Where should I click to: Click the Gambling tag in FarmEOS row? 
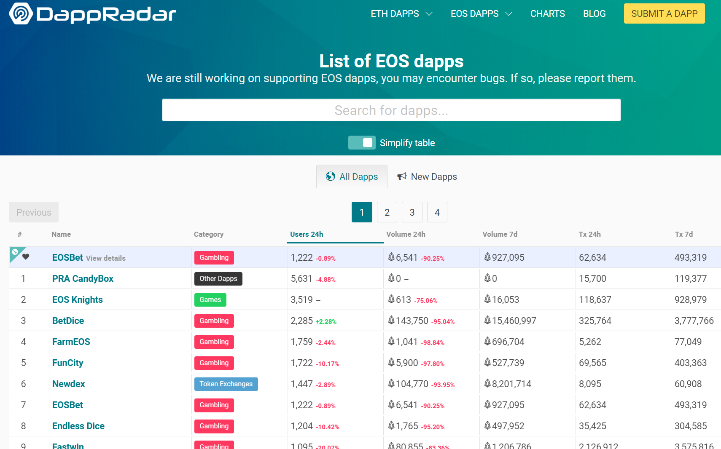pos(214,342)
